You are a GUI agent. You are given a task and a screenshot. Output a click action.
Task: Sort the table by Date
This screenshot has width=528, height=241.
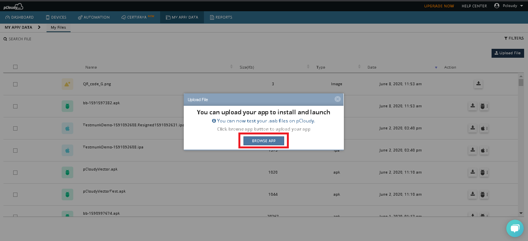point(436,67)
